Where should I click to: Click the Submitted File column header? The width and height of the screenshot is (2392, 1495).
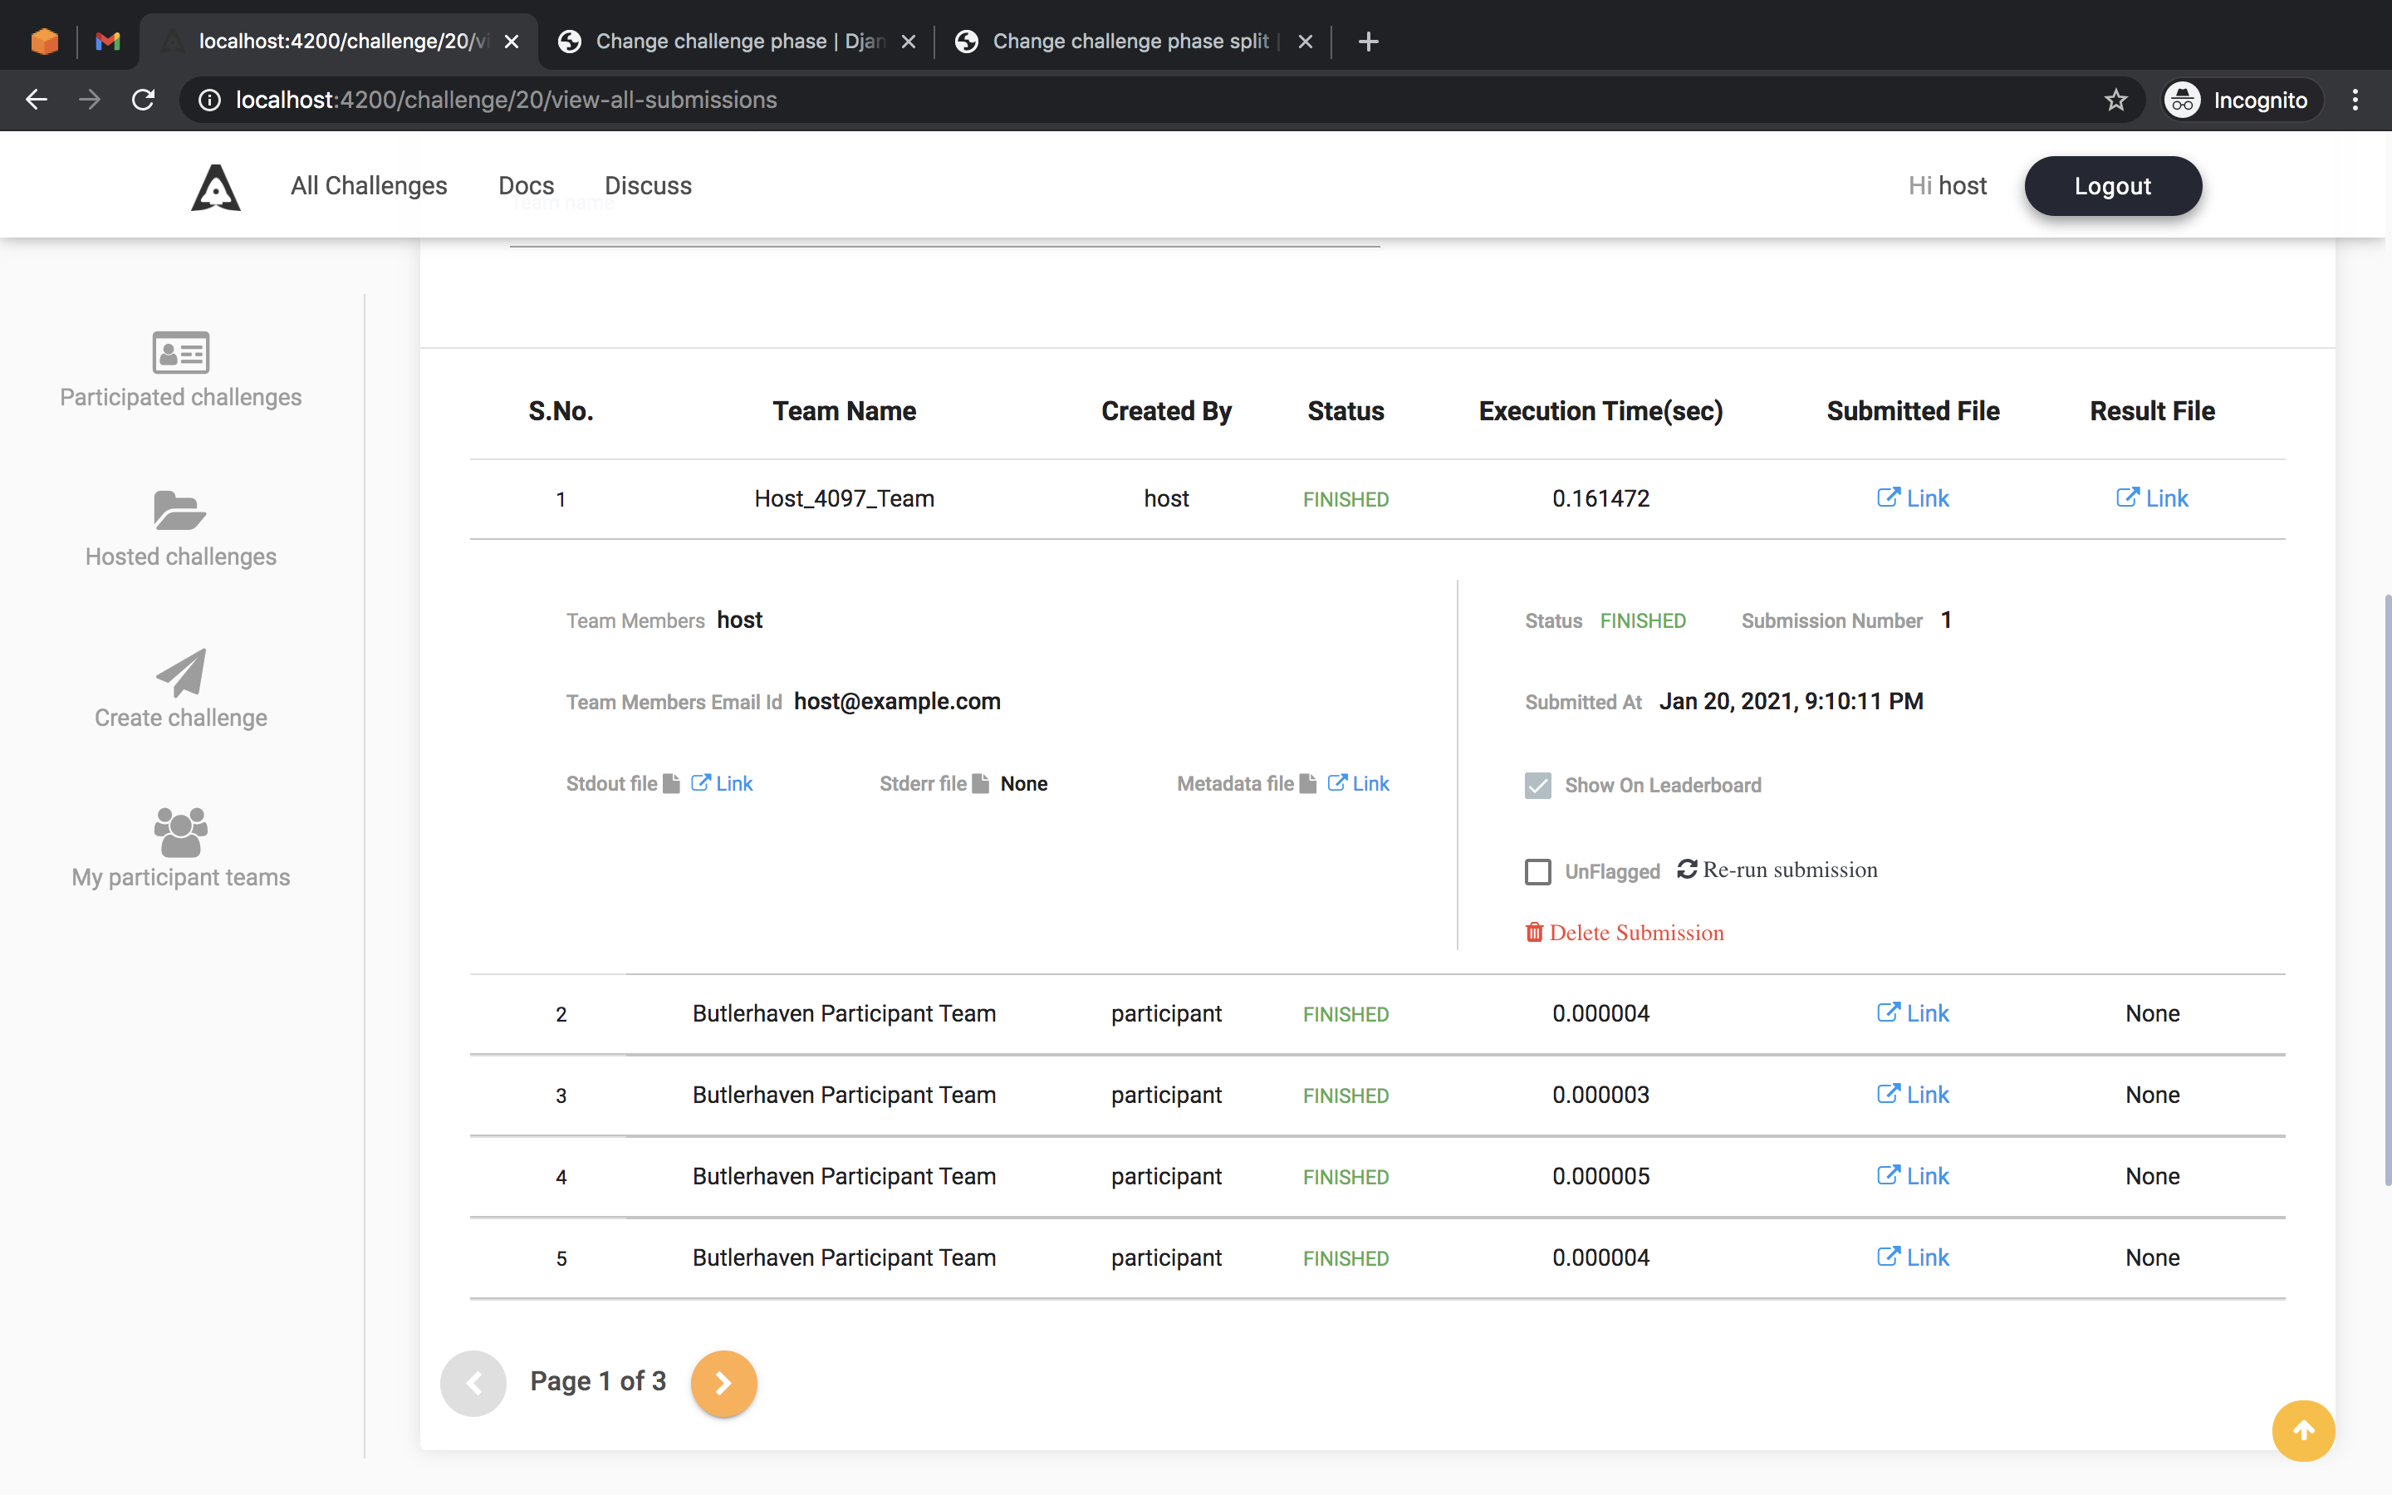pyautogui.click(x=1913, y=411)
